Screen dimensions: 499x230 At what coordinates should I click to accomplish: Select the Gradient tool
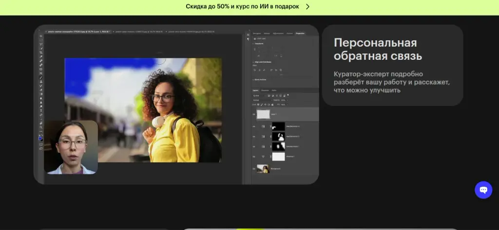coord(41,94)
